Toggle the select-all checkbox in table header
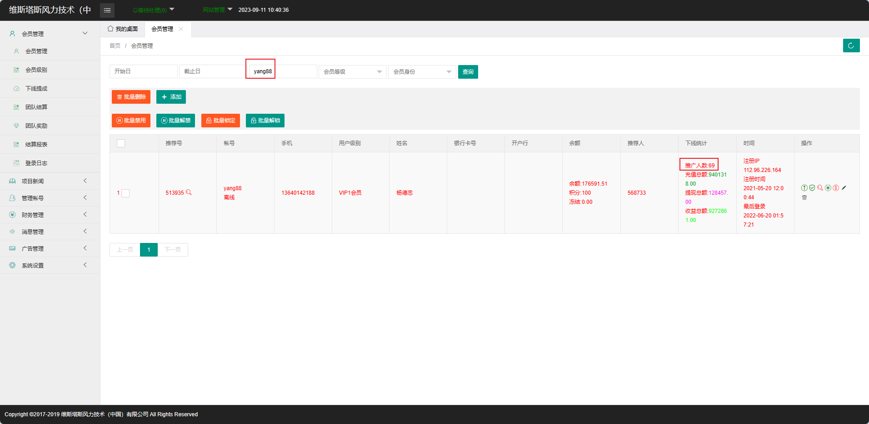 [x=121, y=143]
